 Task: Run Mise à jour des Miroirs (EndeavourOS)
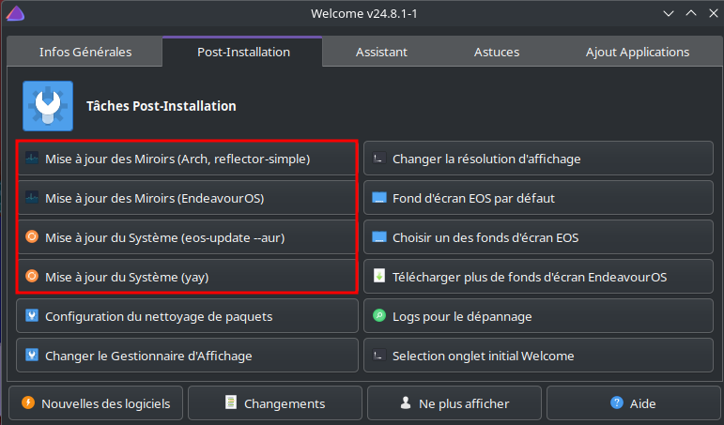[187, 198]
